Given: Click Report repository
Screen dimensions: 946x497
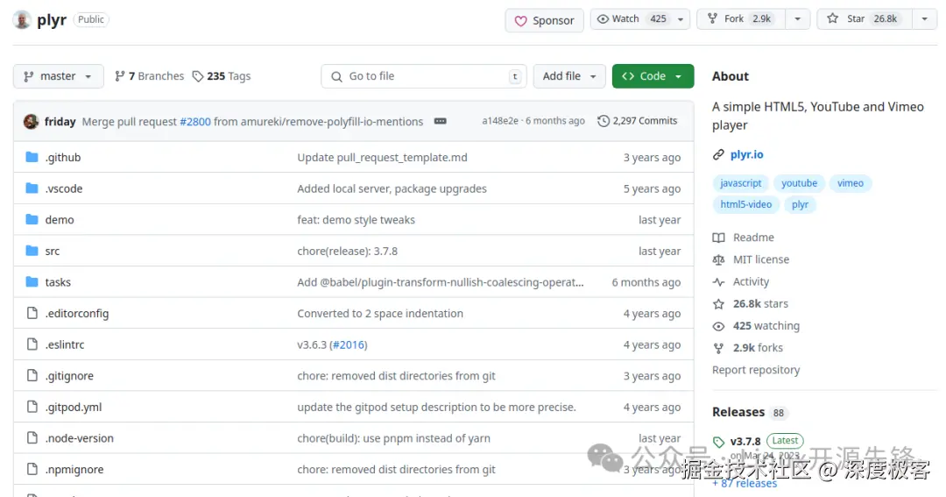Looking at the screenshot, I should pyautogui.click(x=756, y=370).
